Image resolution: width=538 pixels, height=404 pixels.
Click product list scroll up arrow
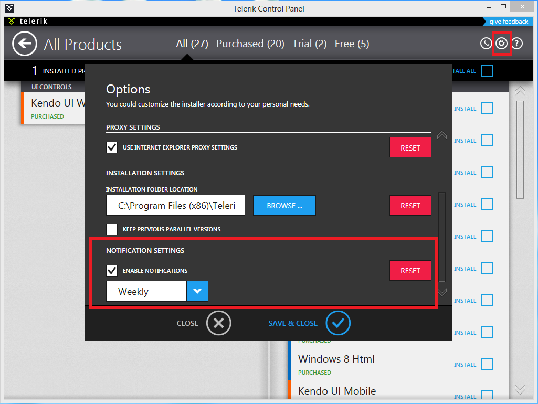520,91
